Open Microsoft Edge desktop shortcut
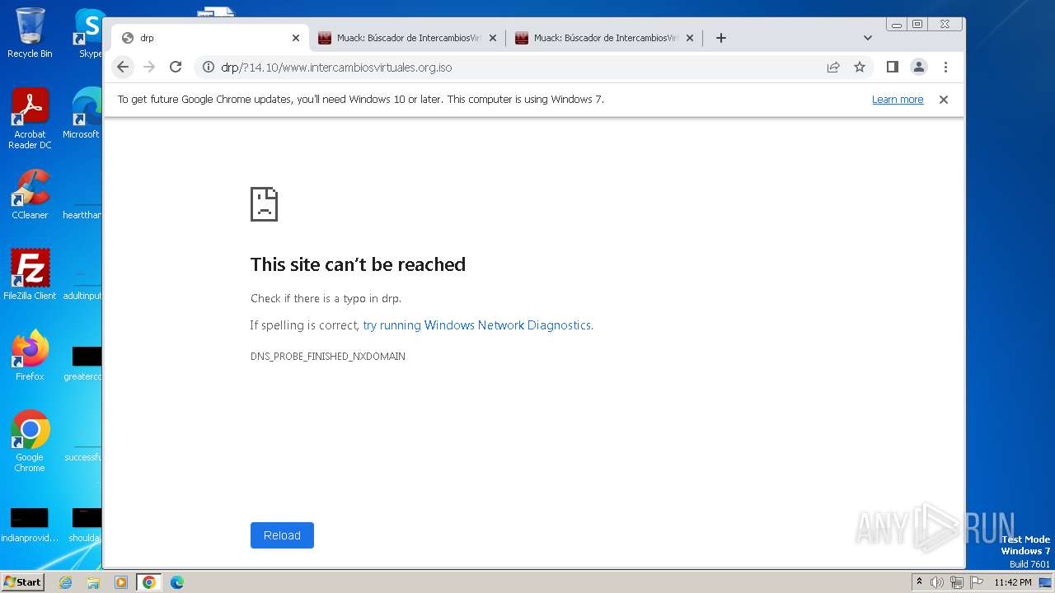The height and width of the screenshot is (593, 1055). (x=82, y=114)
